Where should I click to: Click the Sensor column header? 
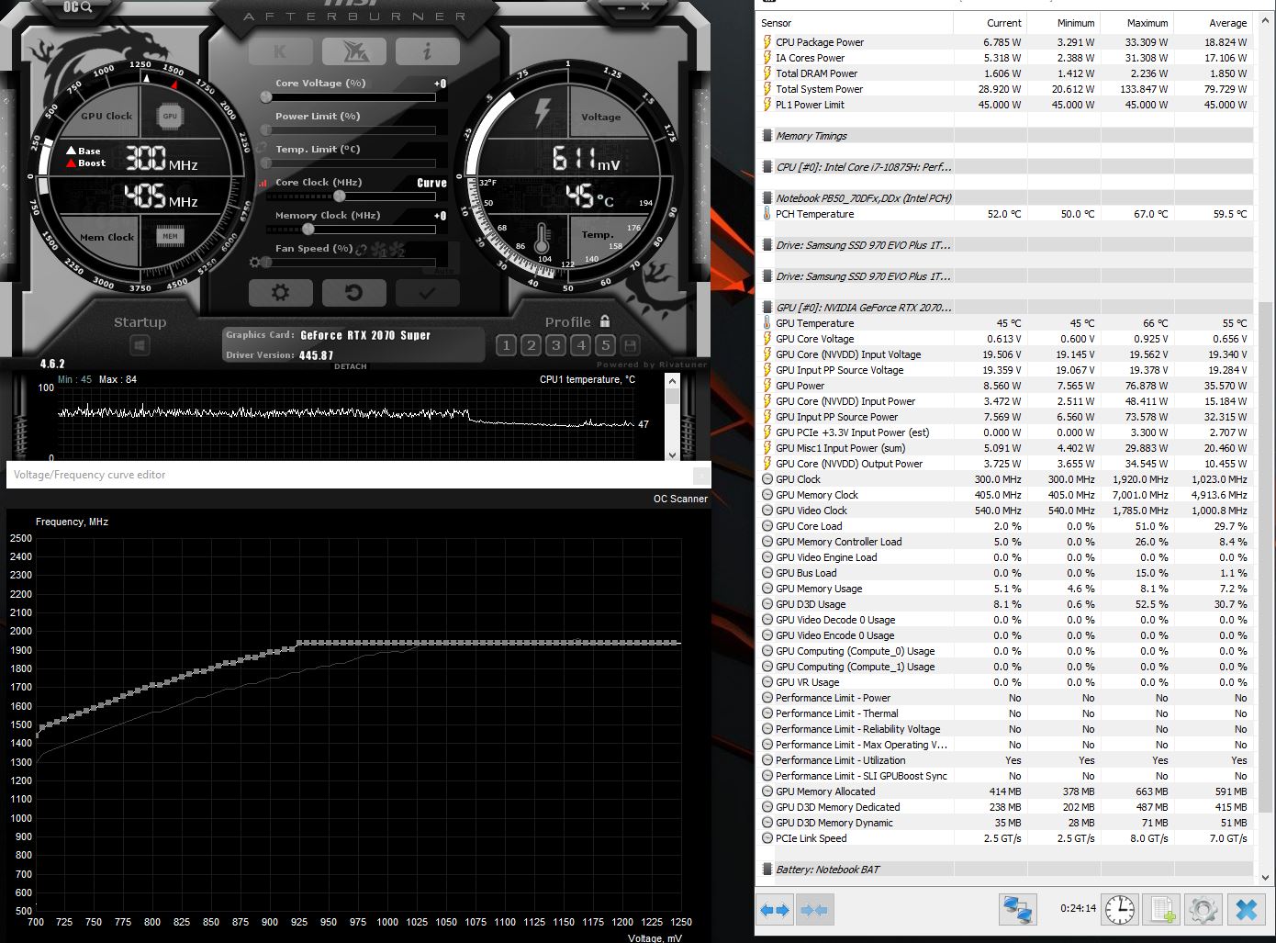coord(855,23)
